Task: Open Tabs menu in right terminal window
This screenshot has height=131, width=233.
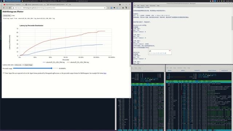Action: 185,68
